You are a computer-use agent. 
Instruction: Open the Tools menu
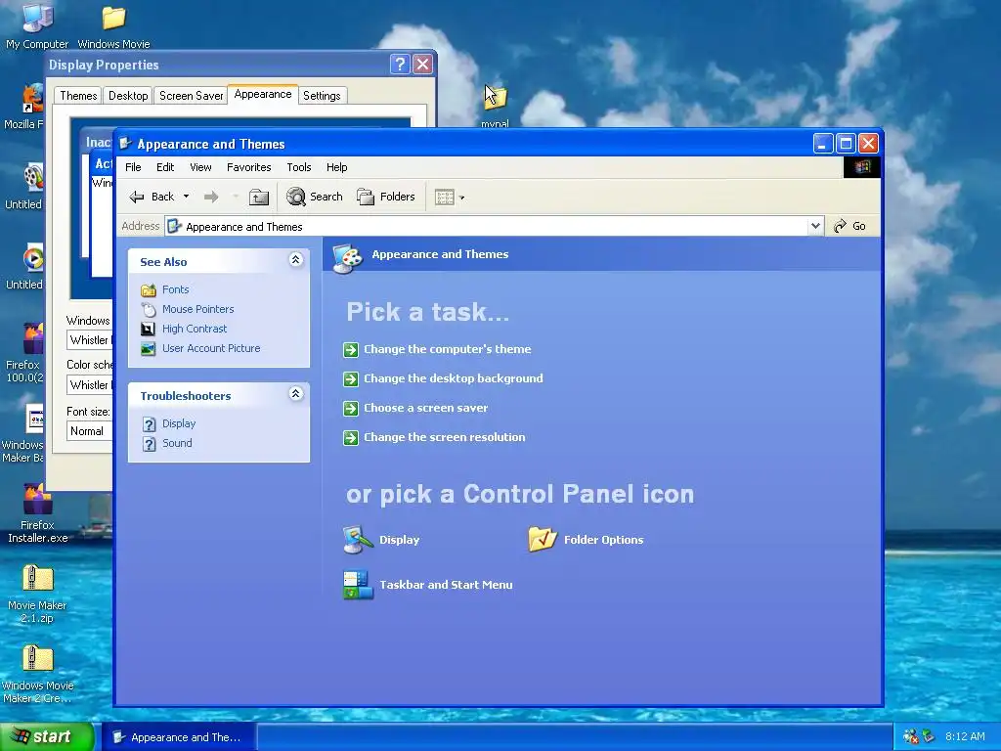tap(299, 167)
